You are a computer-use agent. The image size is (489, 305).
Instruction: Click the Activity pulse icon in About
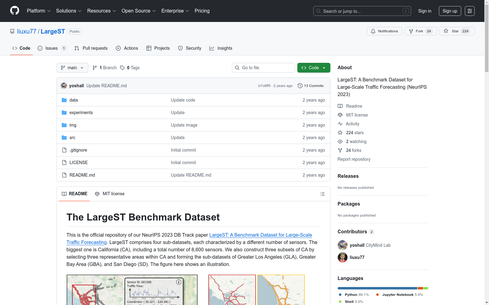[340, 124]
